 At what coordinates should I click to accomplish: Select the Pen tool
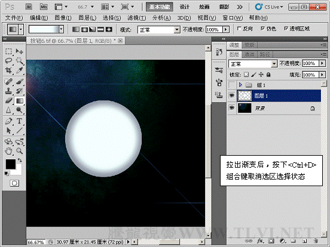point(8,121)
